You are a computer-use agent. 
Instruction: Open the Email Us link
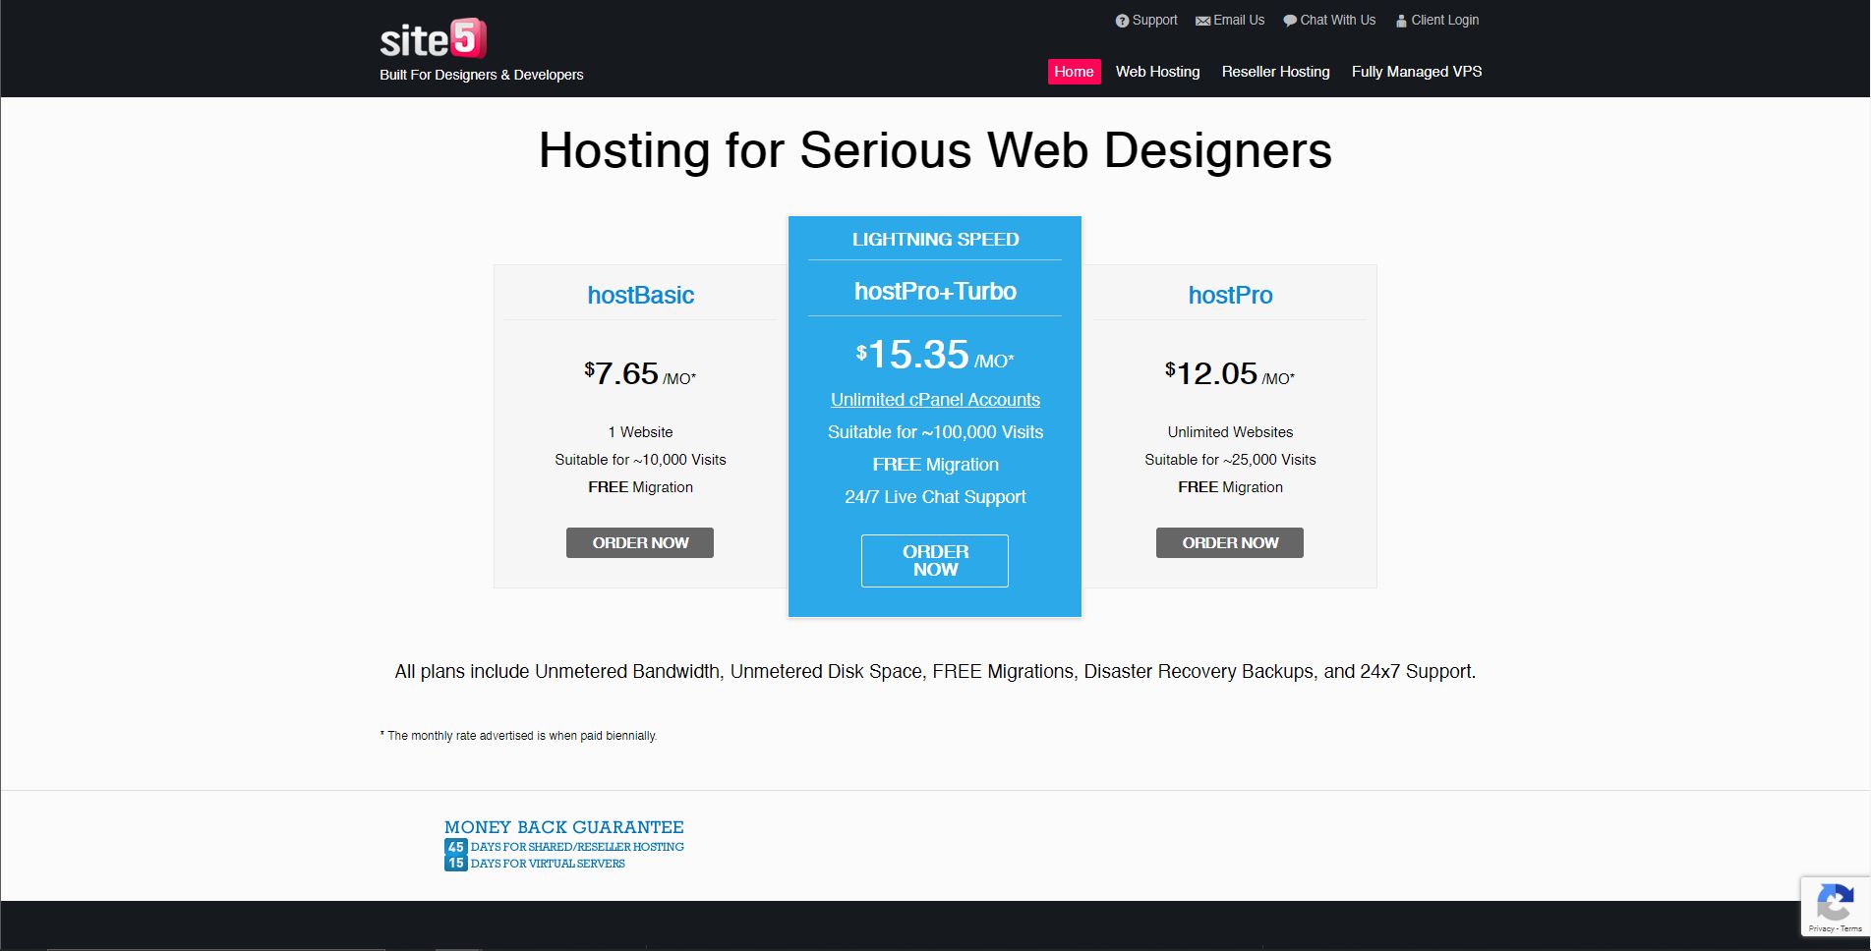click(1239, 20)
